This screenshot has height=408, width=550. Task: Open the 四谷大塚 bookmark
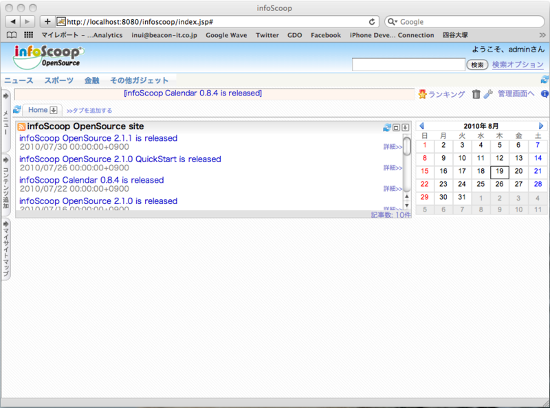(455, 35)
